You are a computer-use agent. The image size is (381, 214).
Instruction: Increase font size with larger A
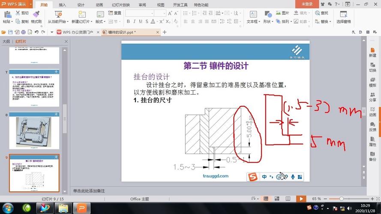pyautogui.click(x=170, y=13)
